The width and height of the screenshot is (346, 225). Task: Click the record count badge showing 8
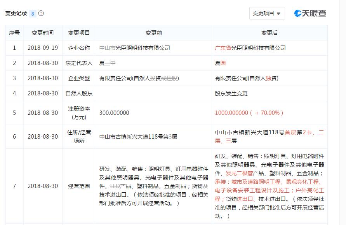33,14
